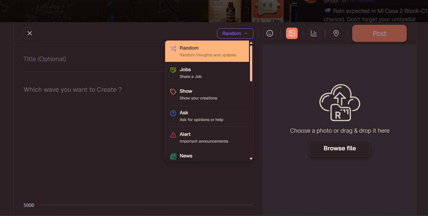The height and width of the screenshot is (216, 428).
Task: Click the character count progress bar
Action: tap(146, 205)
